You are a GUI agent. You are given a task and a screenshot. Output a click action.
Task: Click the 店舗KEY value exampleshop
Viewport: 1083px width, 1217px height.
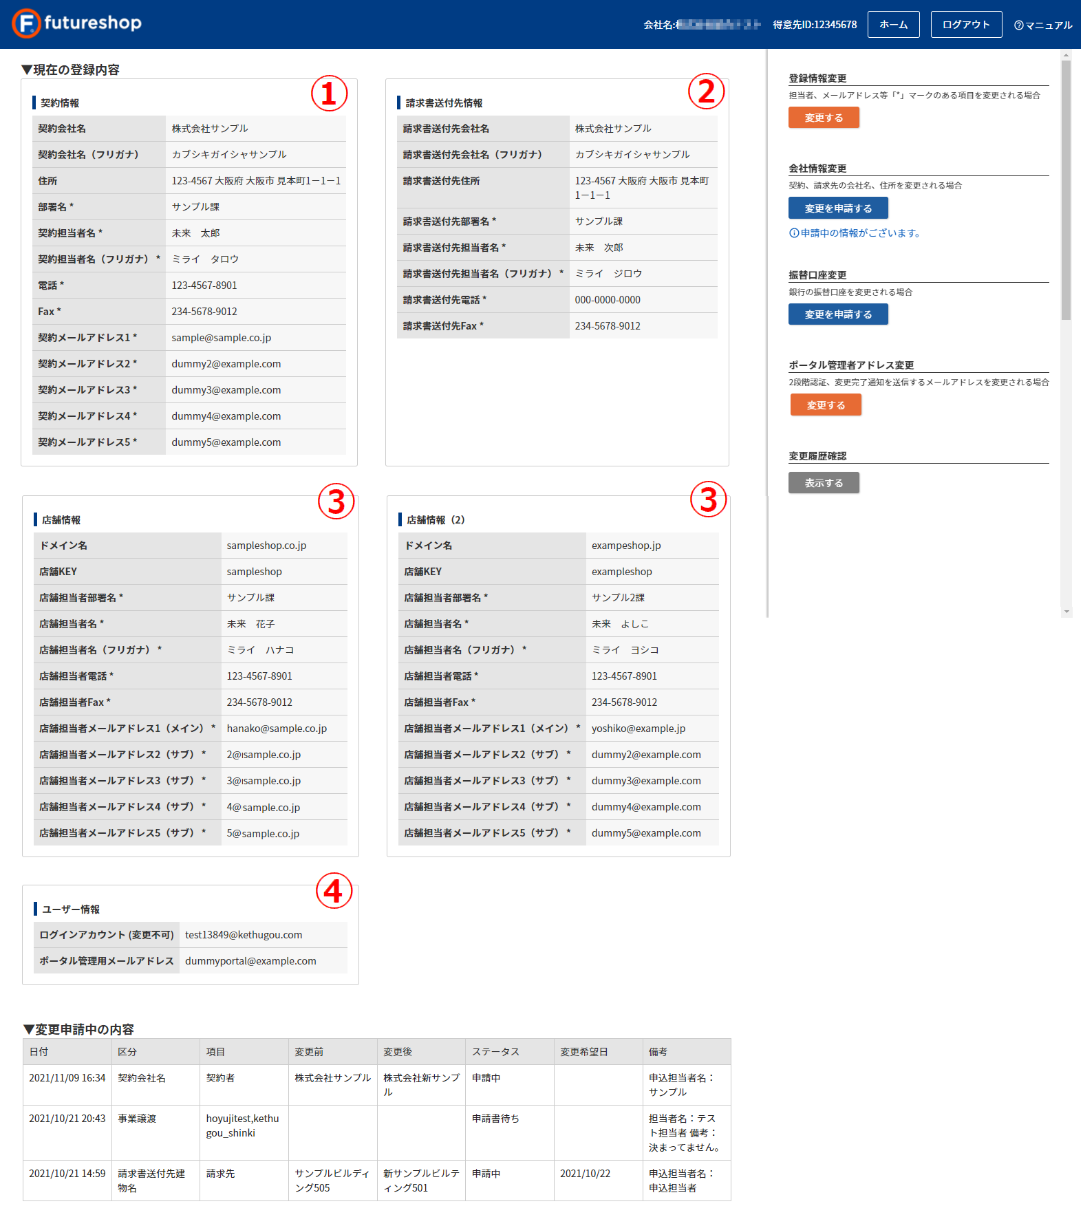[x=622, y=572]
